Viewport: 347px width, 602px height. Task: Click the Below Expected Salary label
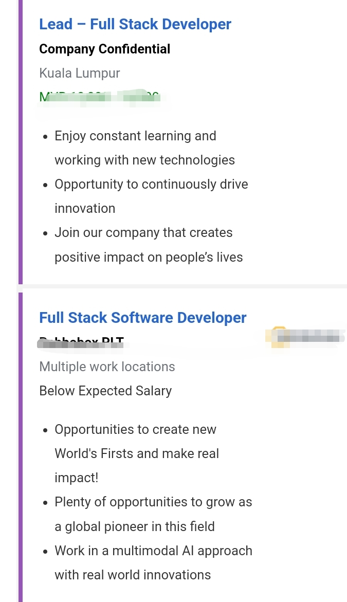[105, 391]
